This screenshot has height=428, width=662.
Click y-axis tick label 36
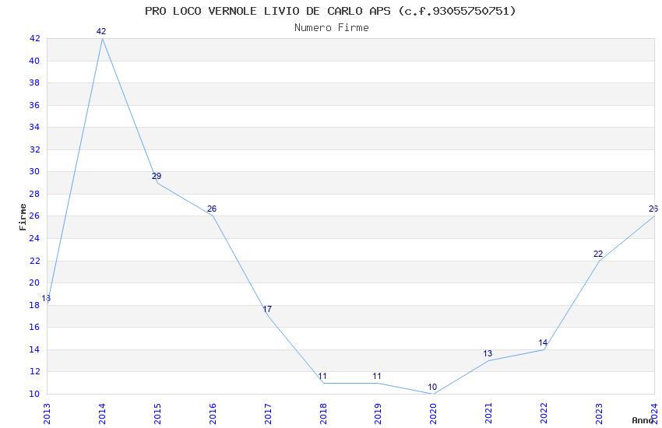(x=34, y=105)
